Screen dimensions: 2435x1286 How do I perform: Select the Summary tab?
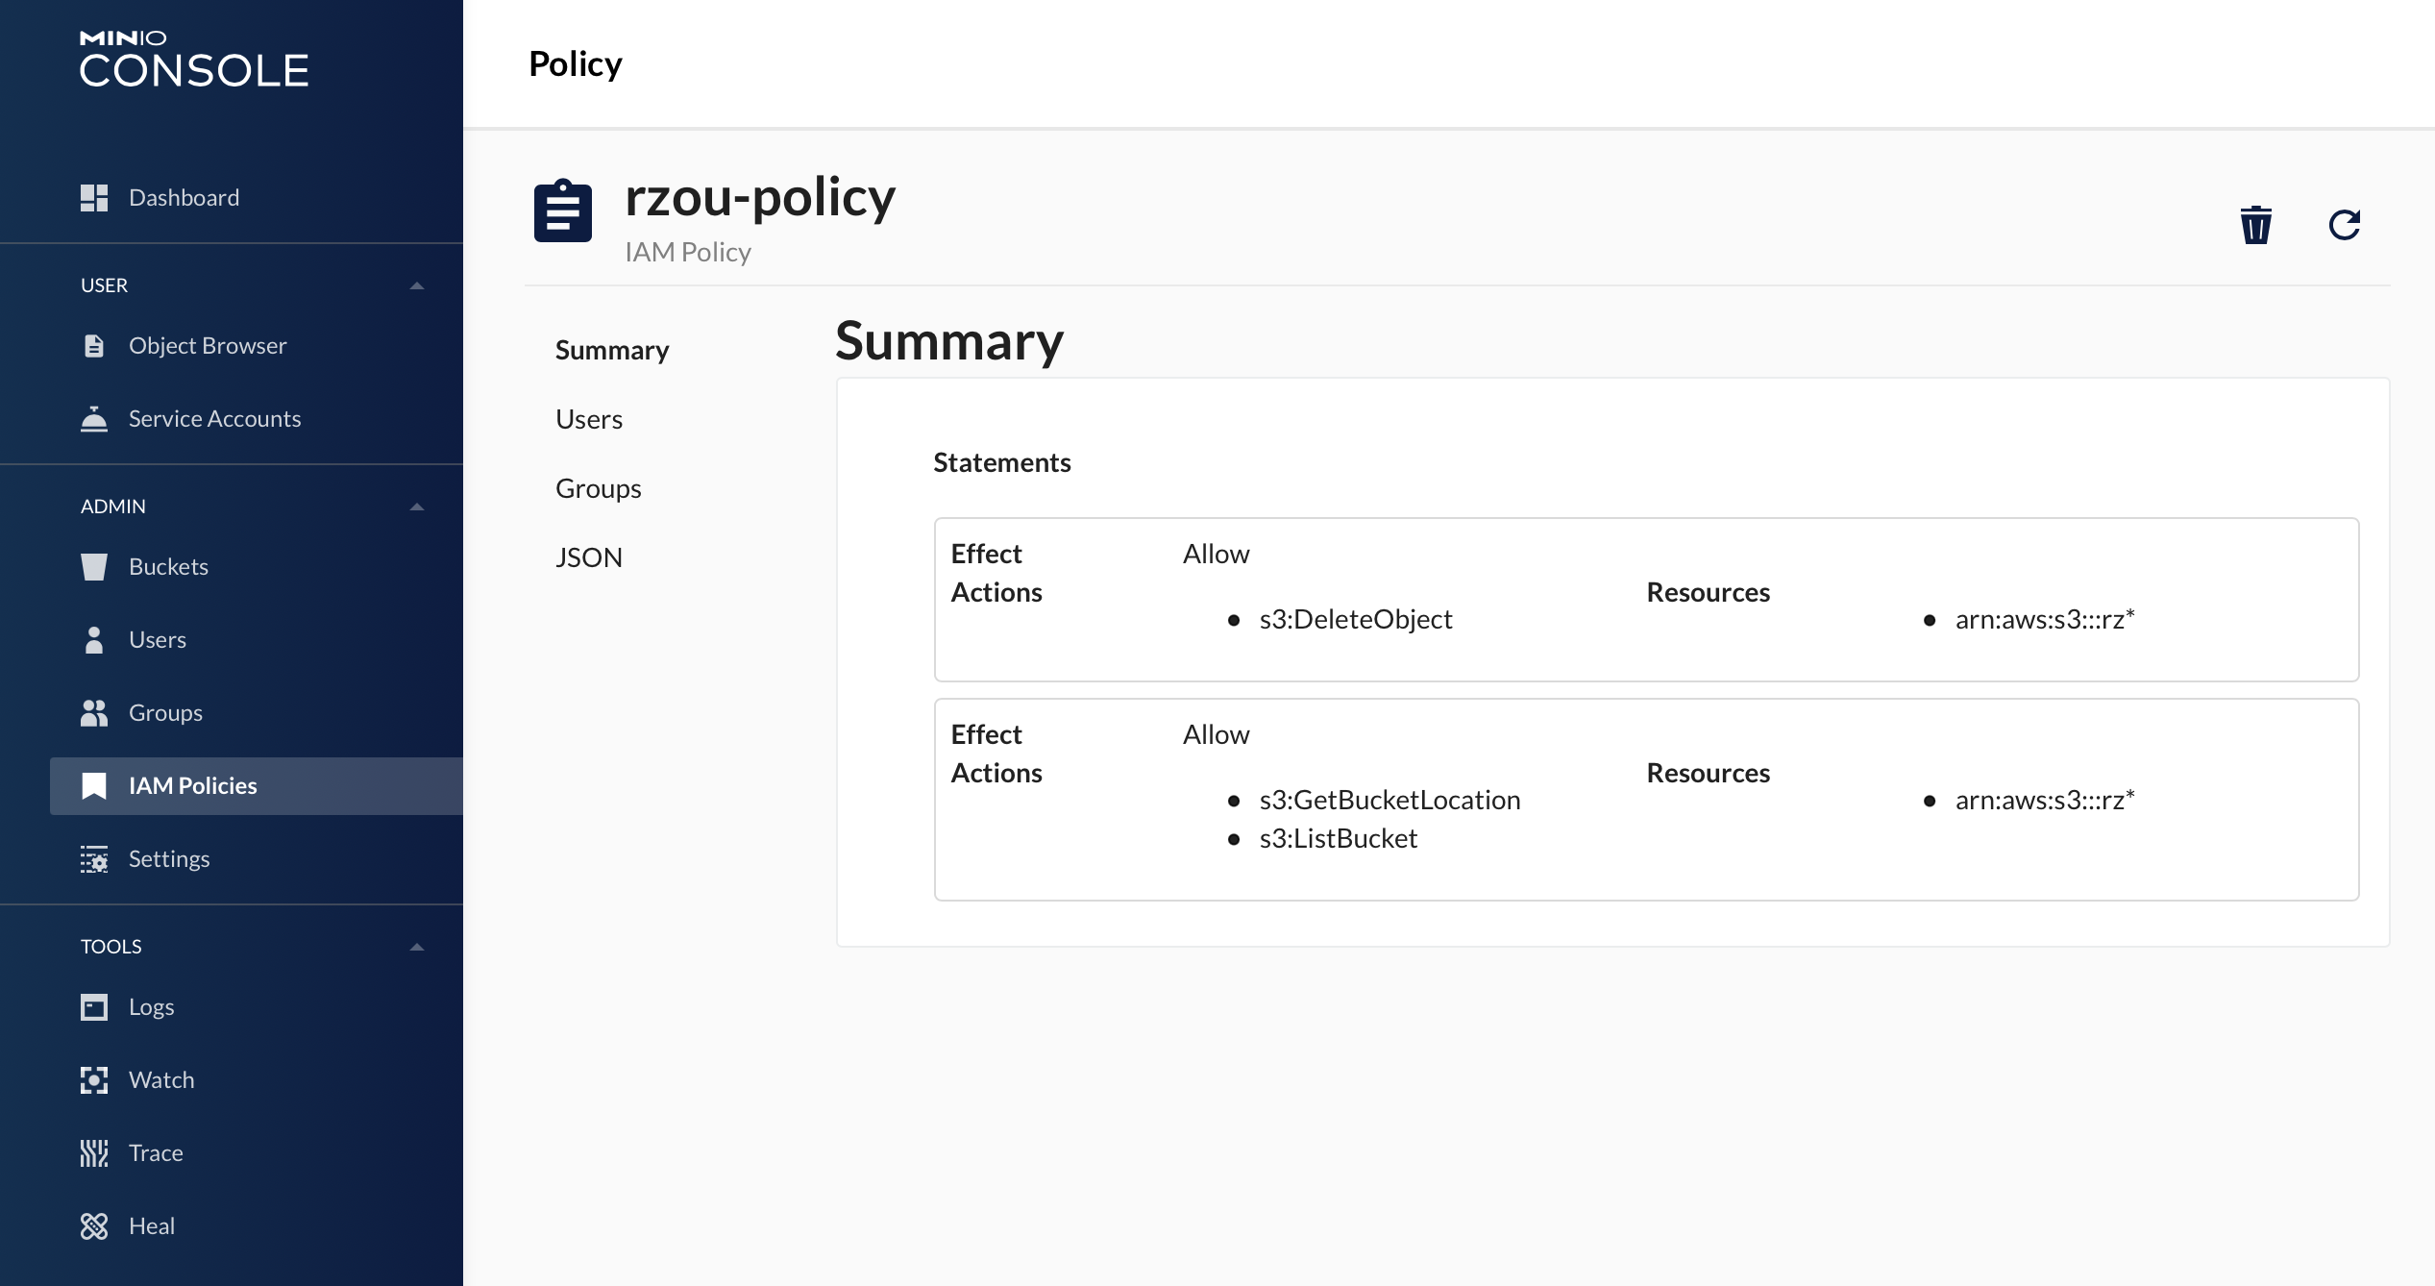(612, 351)
